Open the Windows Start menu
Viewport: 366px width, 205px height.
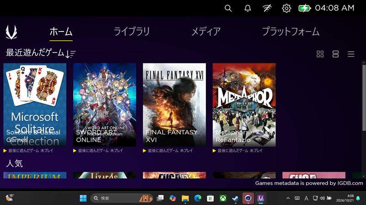[83, 198]
